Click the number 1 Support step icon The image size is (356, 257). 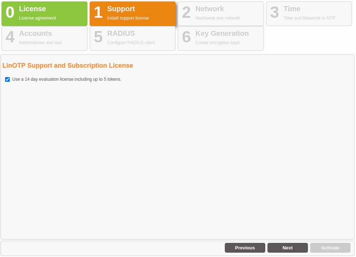coord(98,13)
